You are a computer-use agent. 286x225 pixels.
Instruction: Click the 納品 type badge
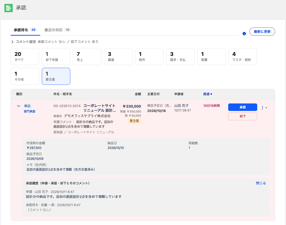(27, 106)
